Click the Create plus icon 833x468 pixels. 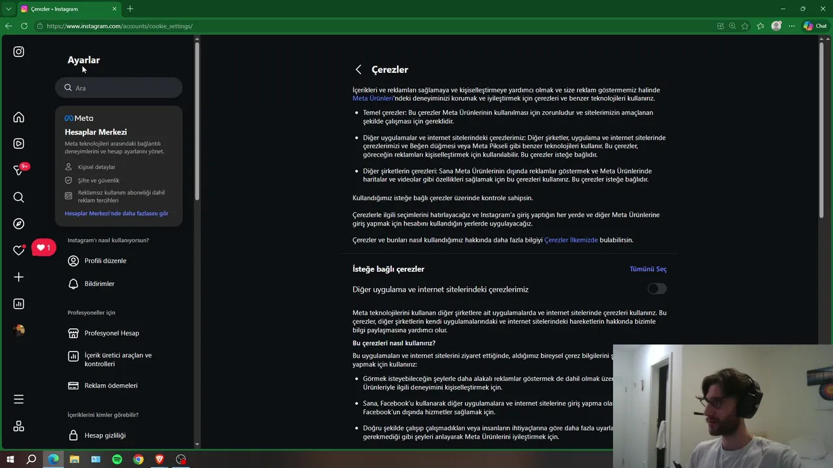coord(19,277)
